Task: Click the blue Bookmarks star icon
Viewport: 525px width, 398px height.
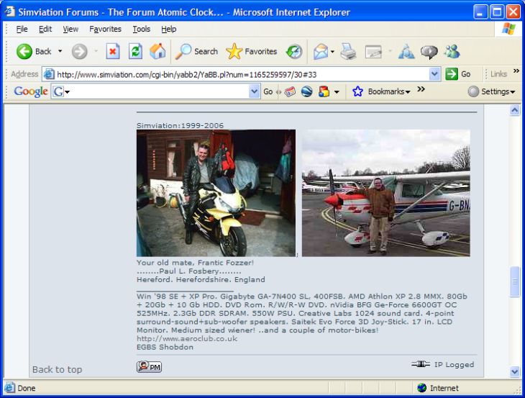Action: 357,91
